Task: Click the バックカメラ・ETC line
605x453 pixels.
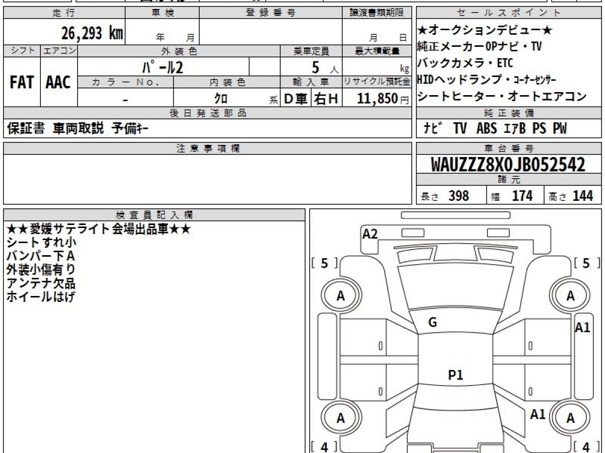Action: pos(465,63)
